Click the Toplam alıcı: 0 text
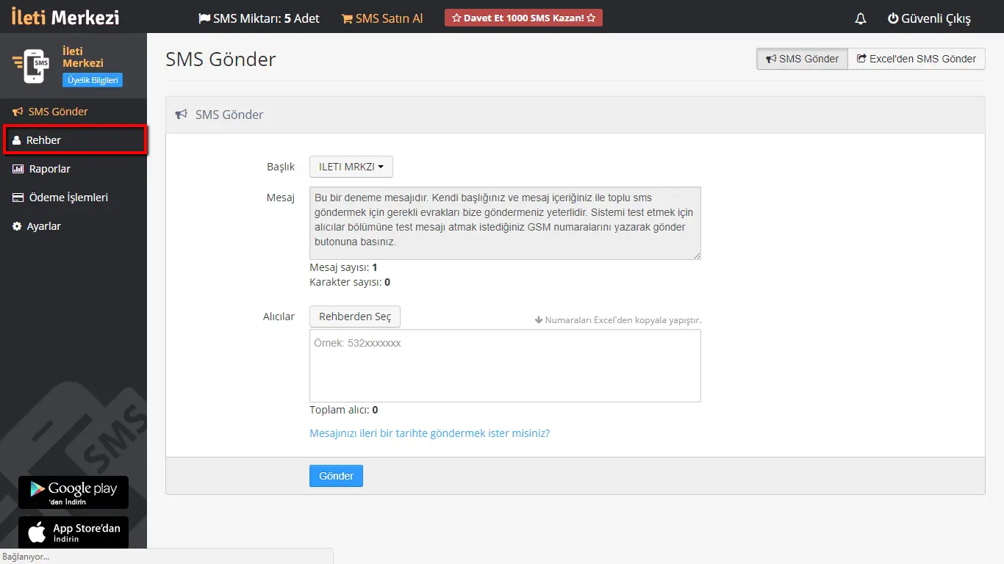 coord(344,410)
